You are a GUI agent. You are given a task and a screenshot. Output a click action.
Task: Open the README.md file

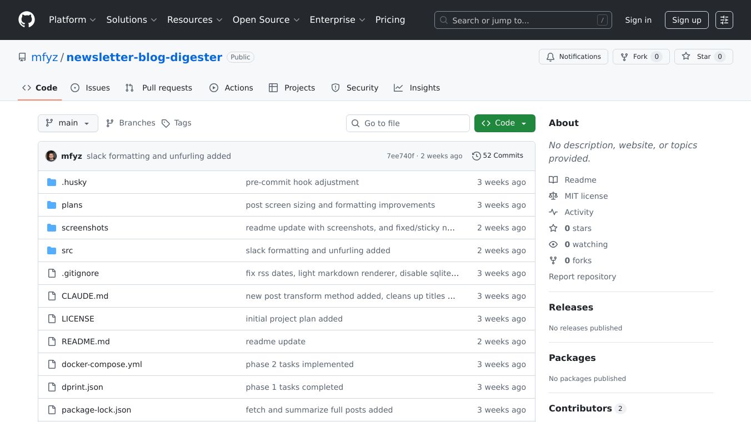[86, 341]
